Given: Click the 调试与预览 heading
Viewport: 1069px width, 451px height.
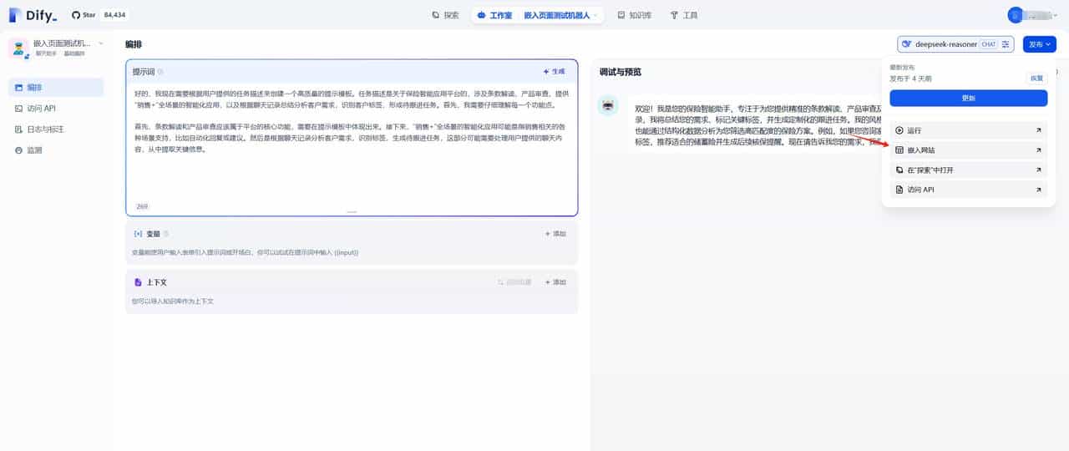Looking at the screenshot, I should coord(621,72).
